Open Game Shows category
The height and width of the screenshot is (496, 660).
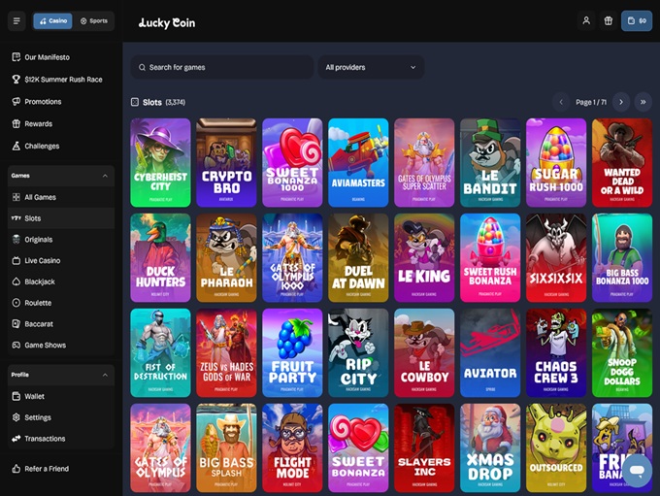pos(61,345)
